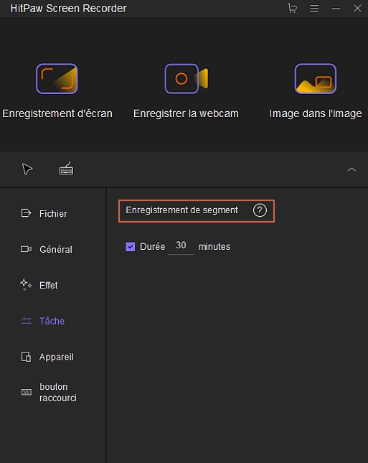Open the hamburger menu in title bar
This screenshot has width=368, height=463.
point(314,9)
